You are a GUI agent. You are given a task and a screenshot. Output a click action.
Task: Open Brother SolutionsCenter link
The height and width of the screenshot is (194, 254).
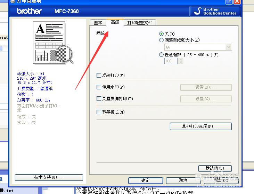[x=215, y=11]
